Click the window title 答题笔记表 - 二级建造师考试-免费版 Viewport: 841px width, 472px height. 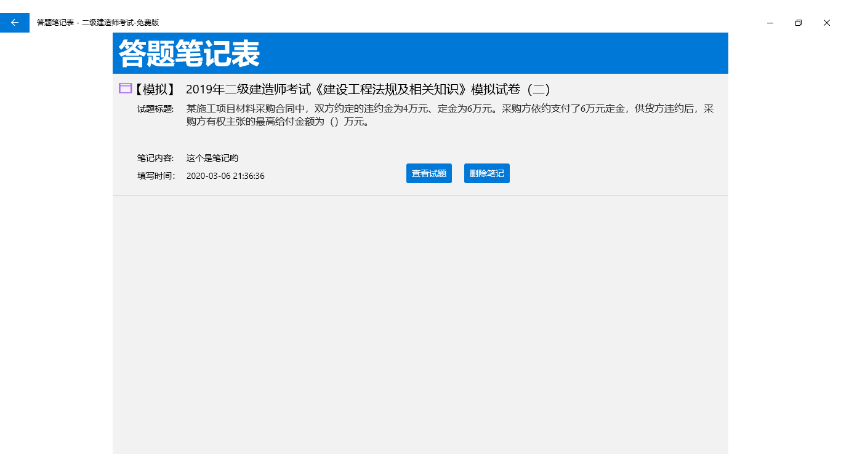(x=98, y=23)
